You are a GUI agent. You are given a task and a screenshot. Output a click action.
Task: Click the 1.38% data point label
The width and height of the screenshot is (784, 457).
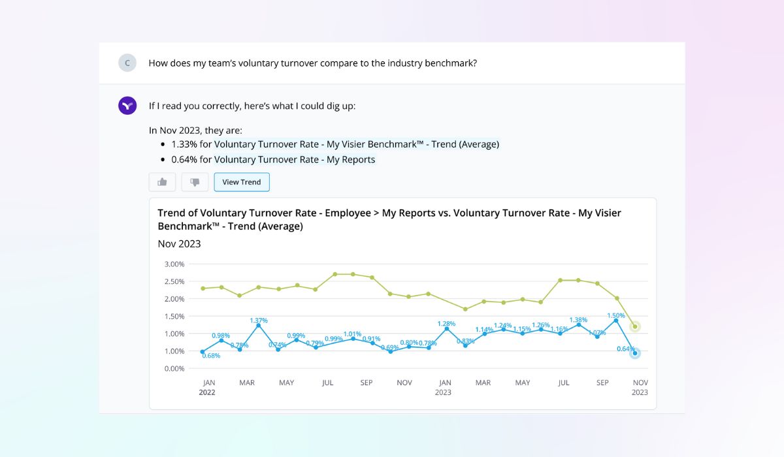click(578, 320)
